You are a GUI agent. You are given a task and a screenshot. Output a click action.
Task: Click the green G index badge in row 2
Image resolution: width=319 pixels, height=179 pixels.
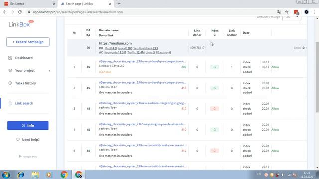coord(214,88)
